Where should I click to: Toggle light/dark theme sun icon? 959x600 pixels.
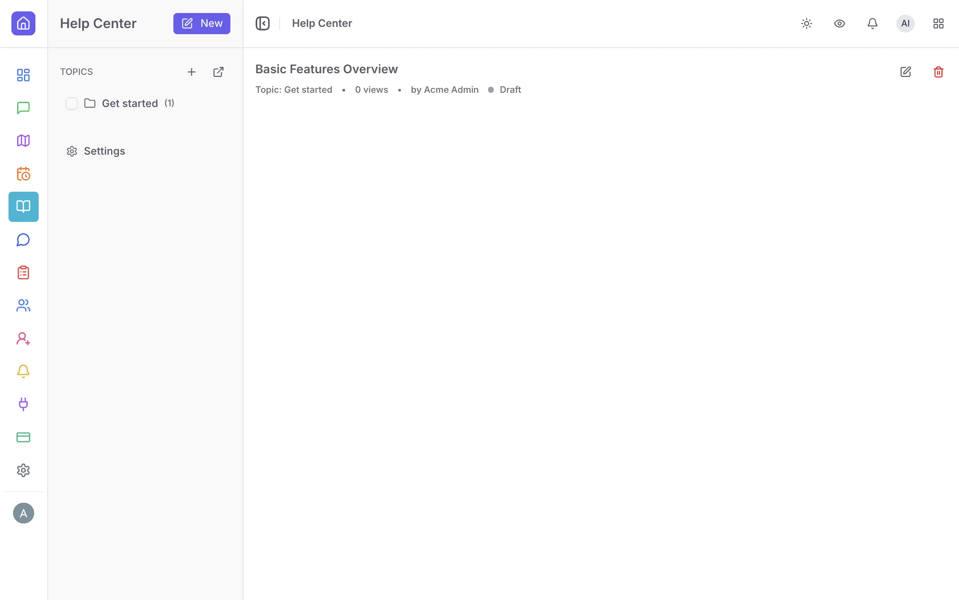point(806,24)
